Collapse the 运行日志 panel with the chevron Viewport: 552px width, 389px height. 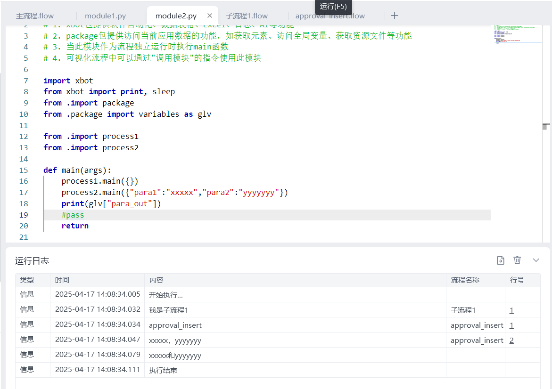pyautogui.click(x=536, y=260)
